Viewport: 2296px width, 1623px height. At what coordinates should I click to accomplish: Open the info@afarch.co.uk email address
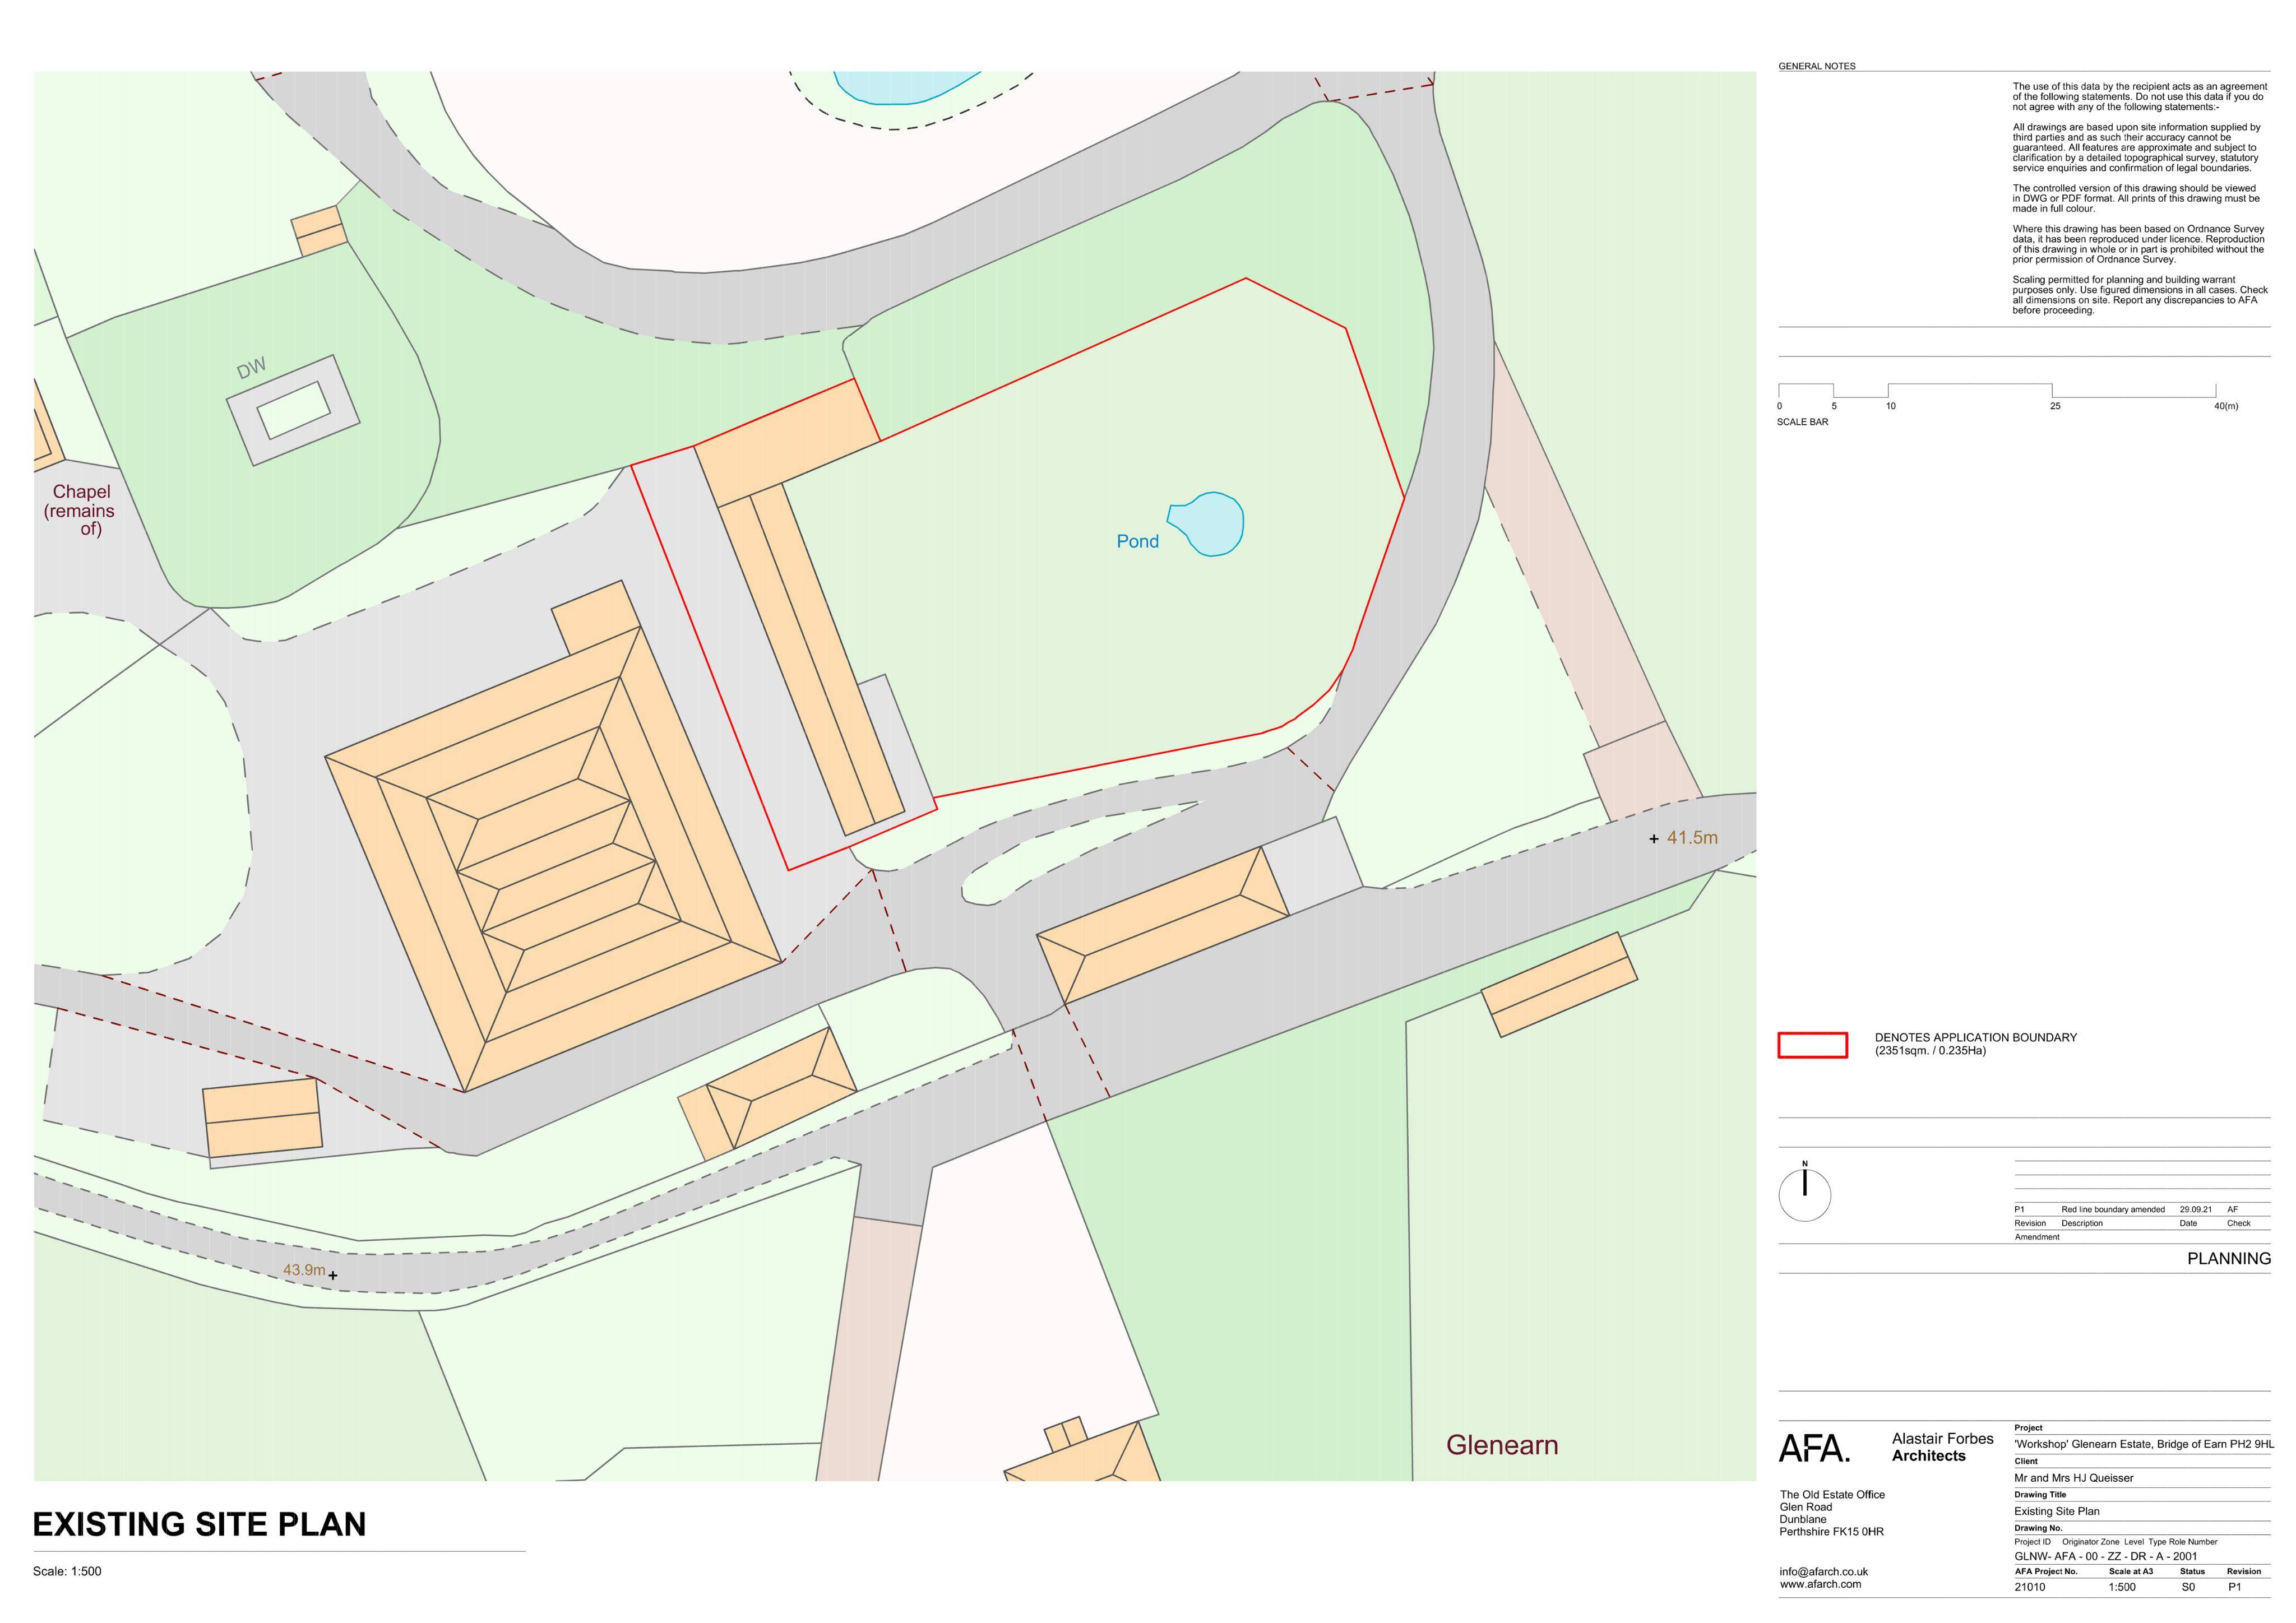click(x=1823, y=1571)
